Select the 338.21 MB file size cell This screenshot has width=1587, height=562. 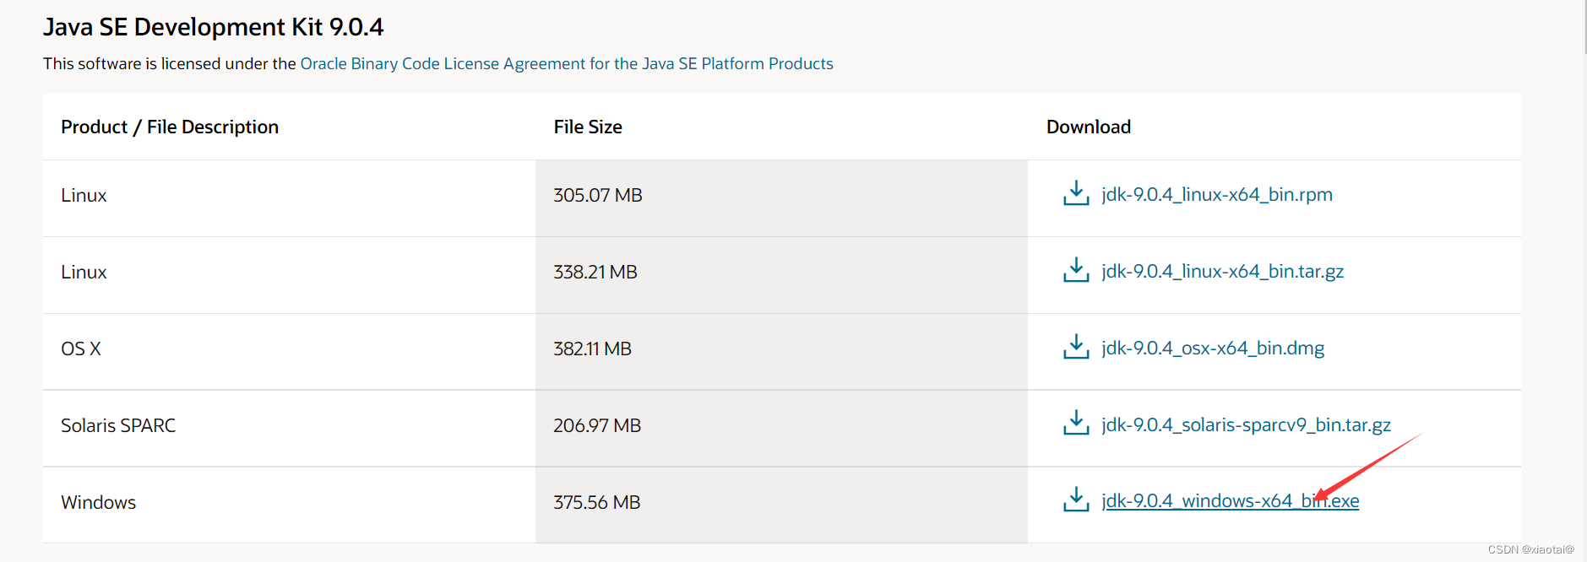781,275
